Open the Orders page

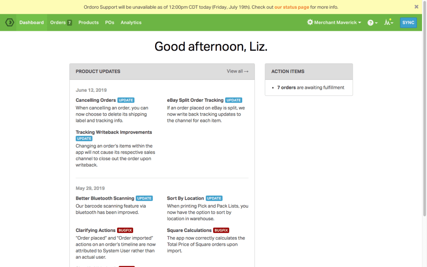pyautogui.click(x=58, y=23)
